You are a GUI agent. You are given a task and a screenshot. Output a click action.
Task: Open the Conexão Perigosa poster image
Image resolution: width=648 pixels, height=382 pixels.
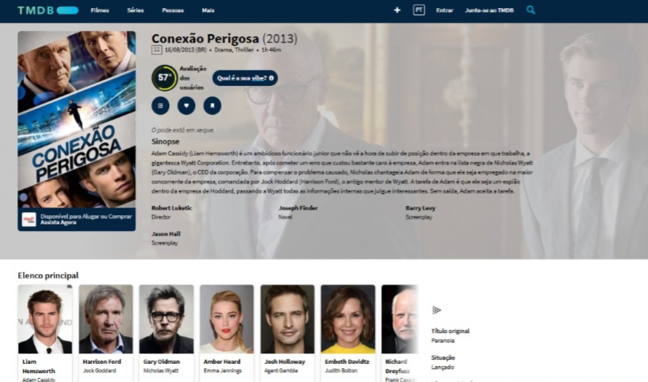point(77,119)
